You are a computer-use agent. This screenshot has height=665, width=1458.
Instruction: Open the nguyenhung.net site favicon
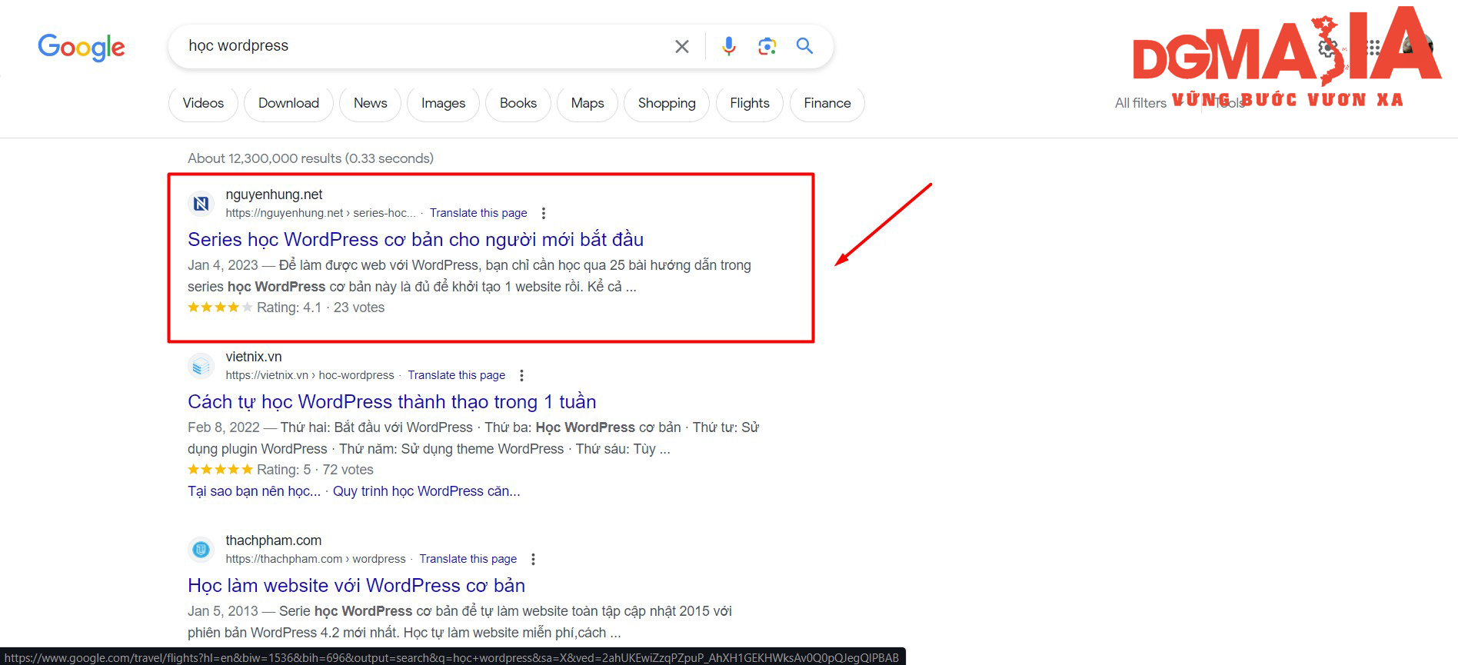pyautogui.click(x=201, y=204)
